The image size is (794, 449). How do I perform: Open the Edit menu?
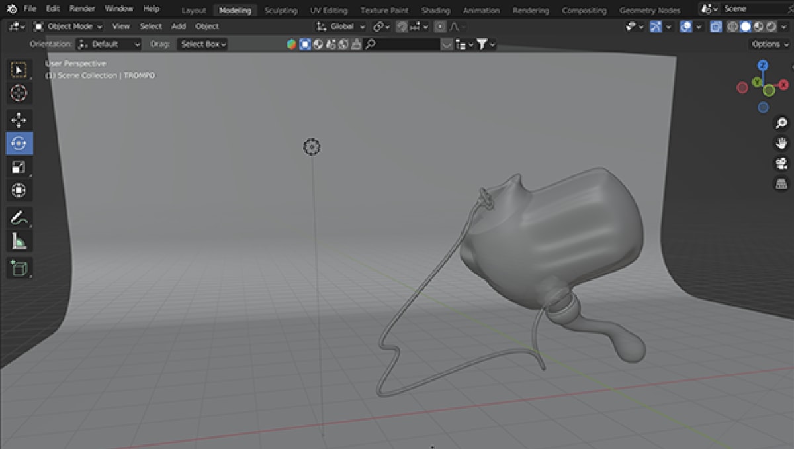[53, 9]
